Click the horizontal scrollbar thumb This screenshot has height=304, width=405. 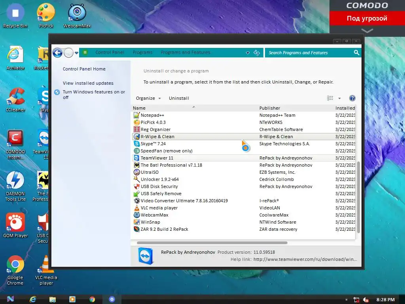click(212, 243)
